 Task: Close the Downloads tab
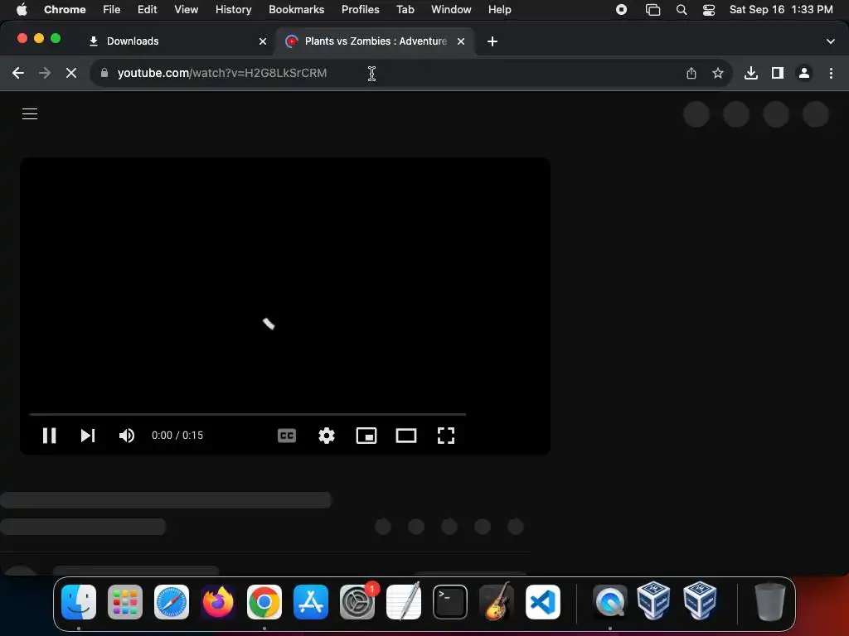263,41
